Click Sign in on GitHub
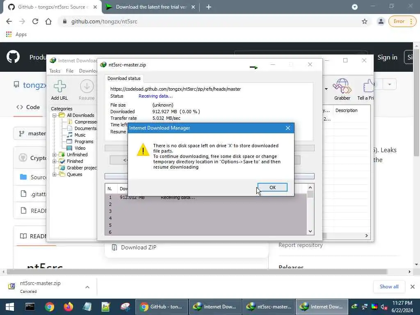The height and width of the screenshot is (315, 420). 387,57
